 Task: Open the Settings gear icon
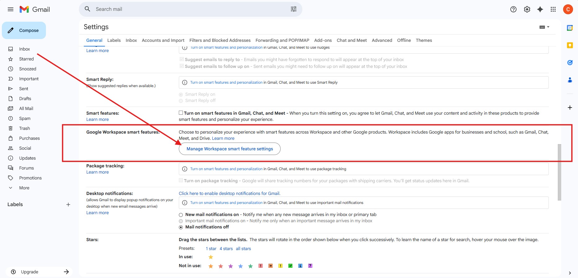[x=527, y=9]
